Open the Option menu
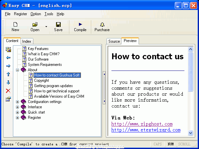 pyautogui.click(x=36, y=14)
